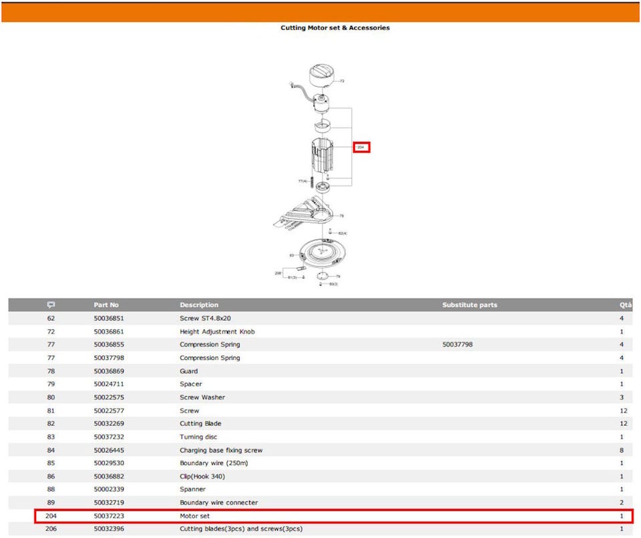Viewport: 641px width, 538px height.
Task: Click part number 50032269
Action: coord(109,424)
